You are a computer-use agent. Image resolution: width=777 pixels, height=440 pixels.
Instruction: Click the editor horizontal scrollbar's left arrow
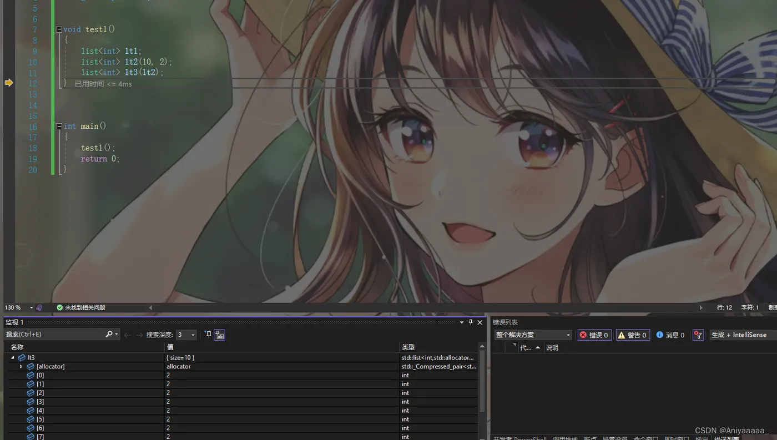(150, 307)
